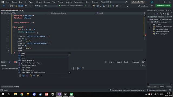Click the Save All toolbar icon

pos(22,6)
